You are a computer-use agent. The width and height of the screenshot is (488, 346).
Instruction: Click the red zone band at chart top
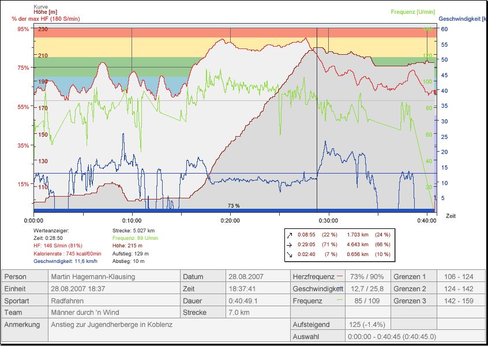(x=231, y=32)
